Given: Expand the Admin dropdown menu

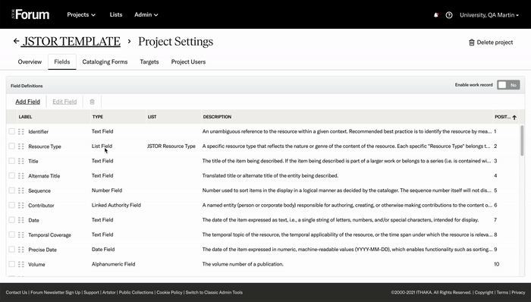Looking at the screenshot, I should (146, 14).
